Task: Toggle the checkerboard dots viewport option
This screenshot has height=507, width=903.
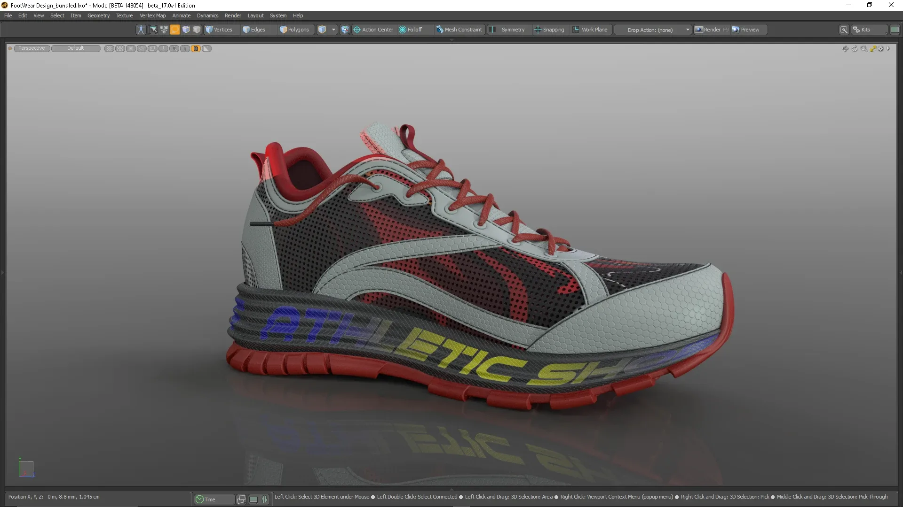Action: coord(109,48)
